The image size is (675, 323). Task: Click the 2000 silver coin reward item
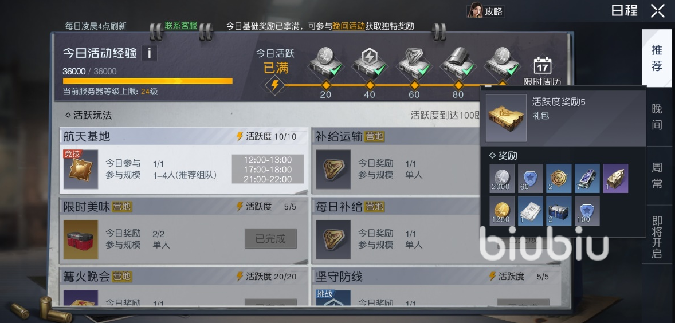coord(502,178)
